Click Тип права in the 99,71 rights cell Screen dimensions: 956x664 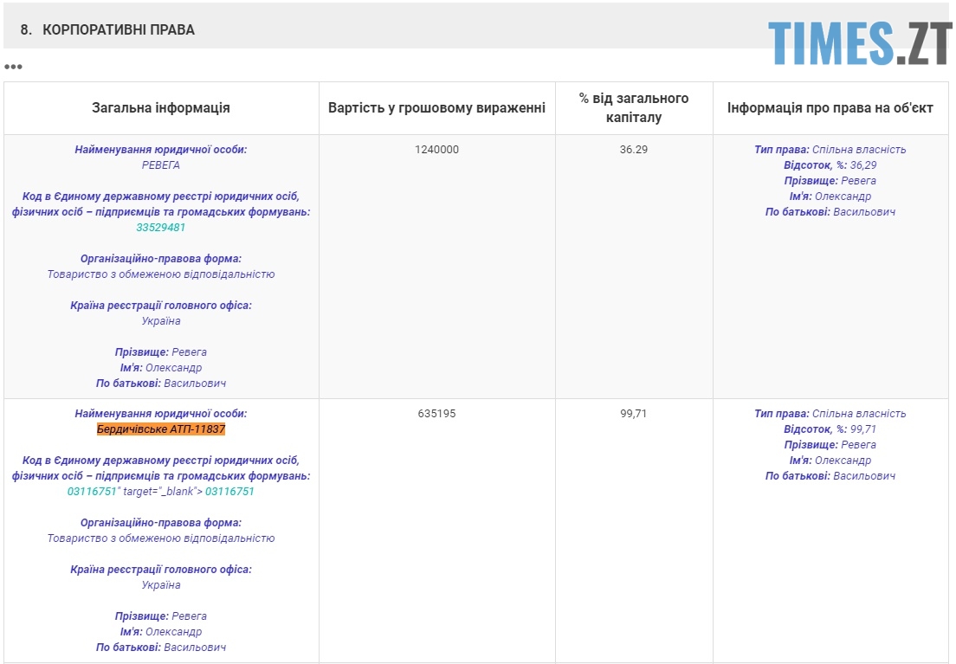pos(781,414)
